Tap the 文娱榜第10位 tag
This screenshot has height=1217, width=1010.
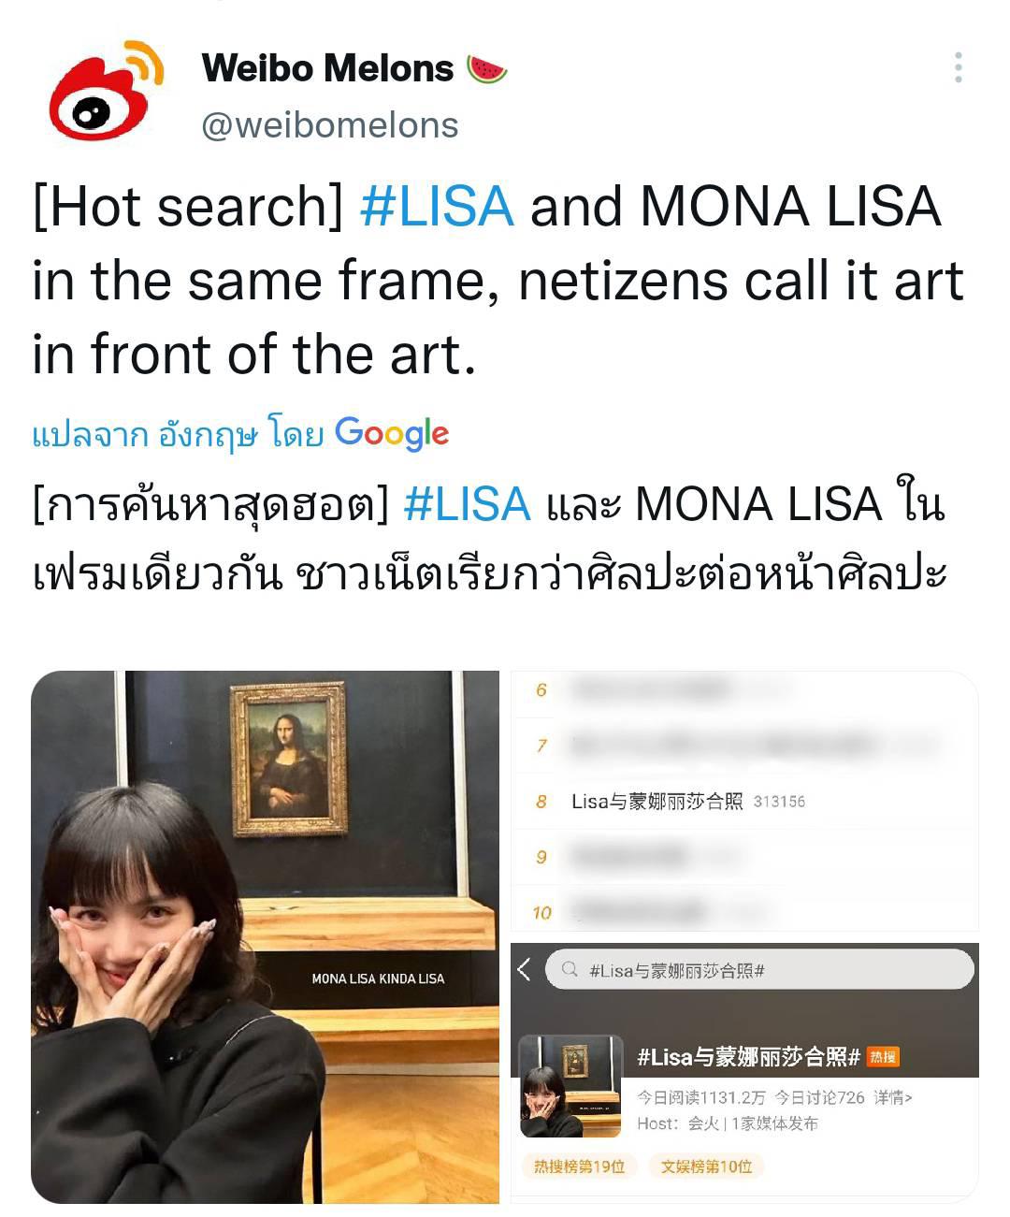pos(706,1166)
